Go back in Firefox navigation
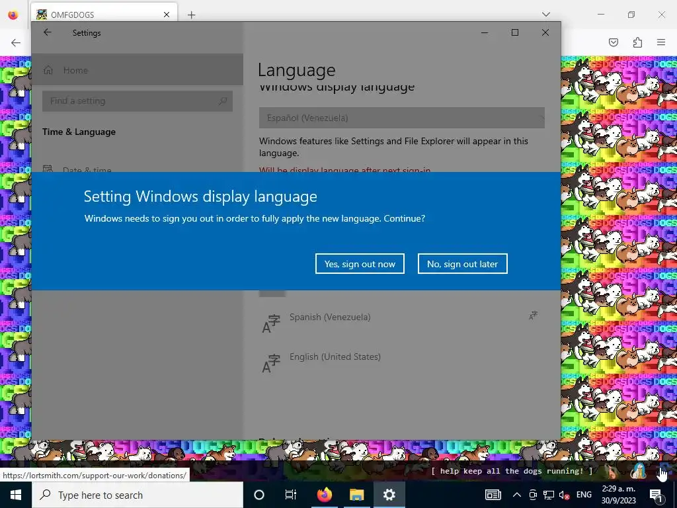Image resolution: width=677 pixels, height=508 pixels. pos(16,42)
